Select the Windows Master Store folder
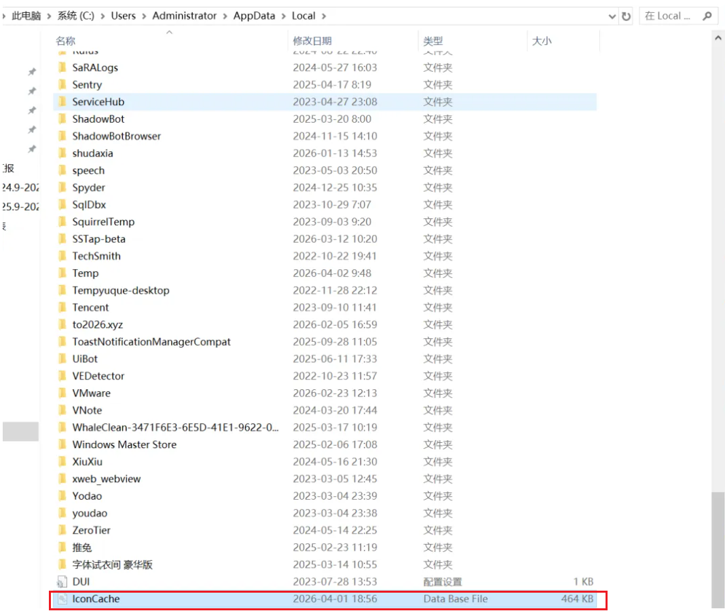725x611 pixels. click(x=124, y=445)
